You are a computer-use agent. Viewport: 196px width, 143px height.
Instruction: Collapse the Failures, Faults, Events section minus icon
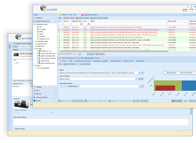click(x=55, y=21)
